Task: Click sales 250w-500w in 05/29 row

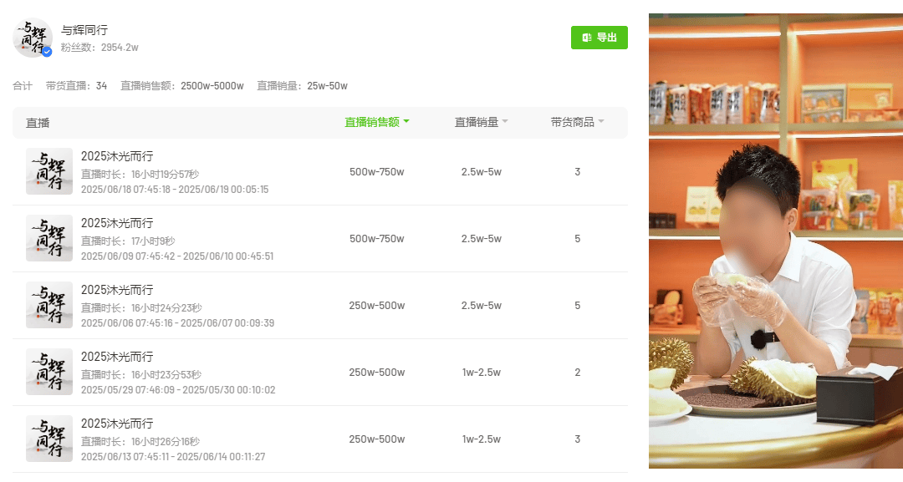Action: tap(376, 372)
